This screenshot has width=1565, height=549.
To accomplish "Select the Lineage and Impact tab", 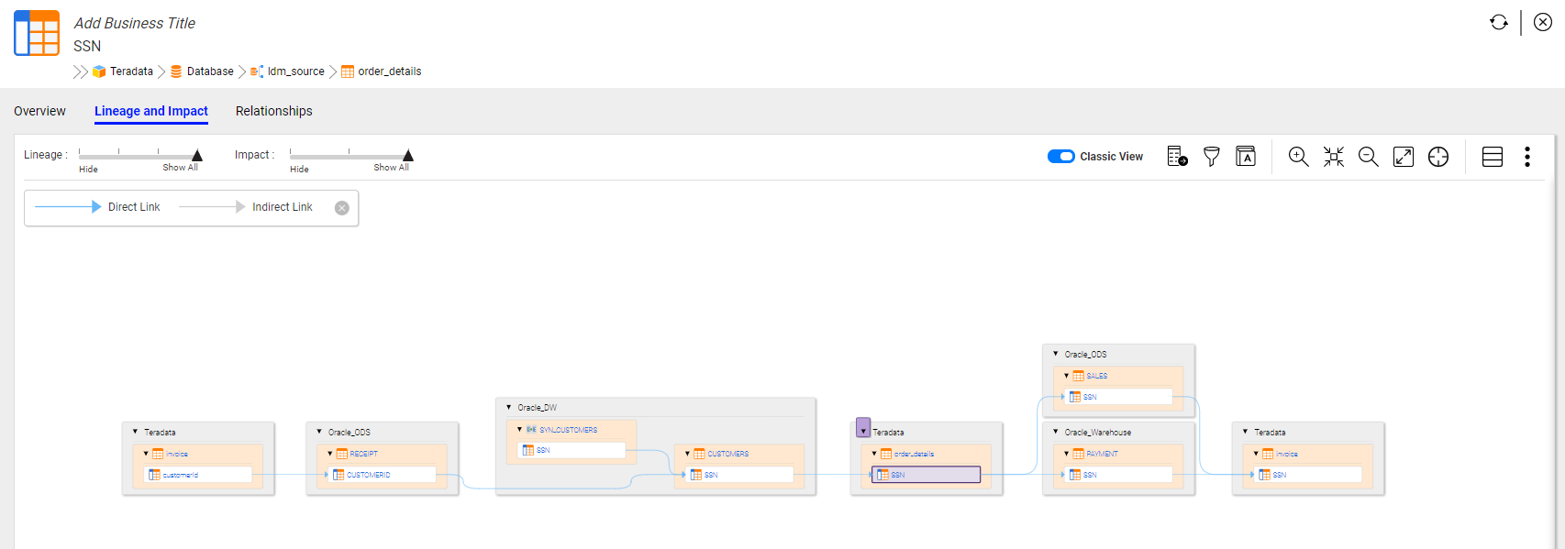I will (151, 111).
